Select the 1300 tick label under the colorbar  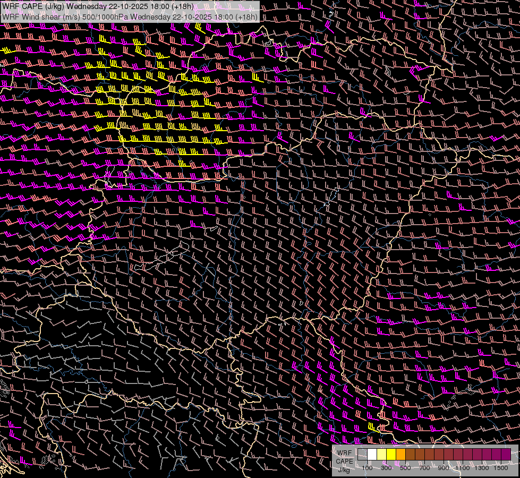(x=482, y=467)
